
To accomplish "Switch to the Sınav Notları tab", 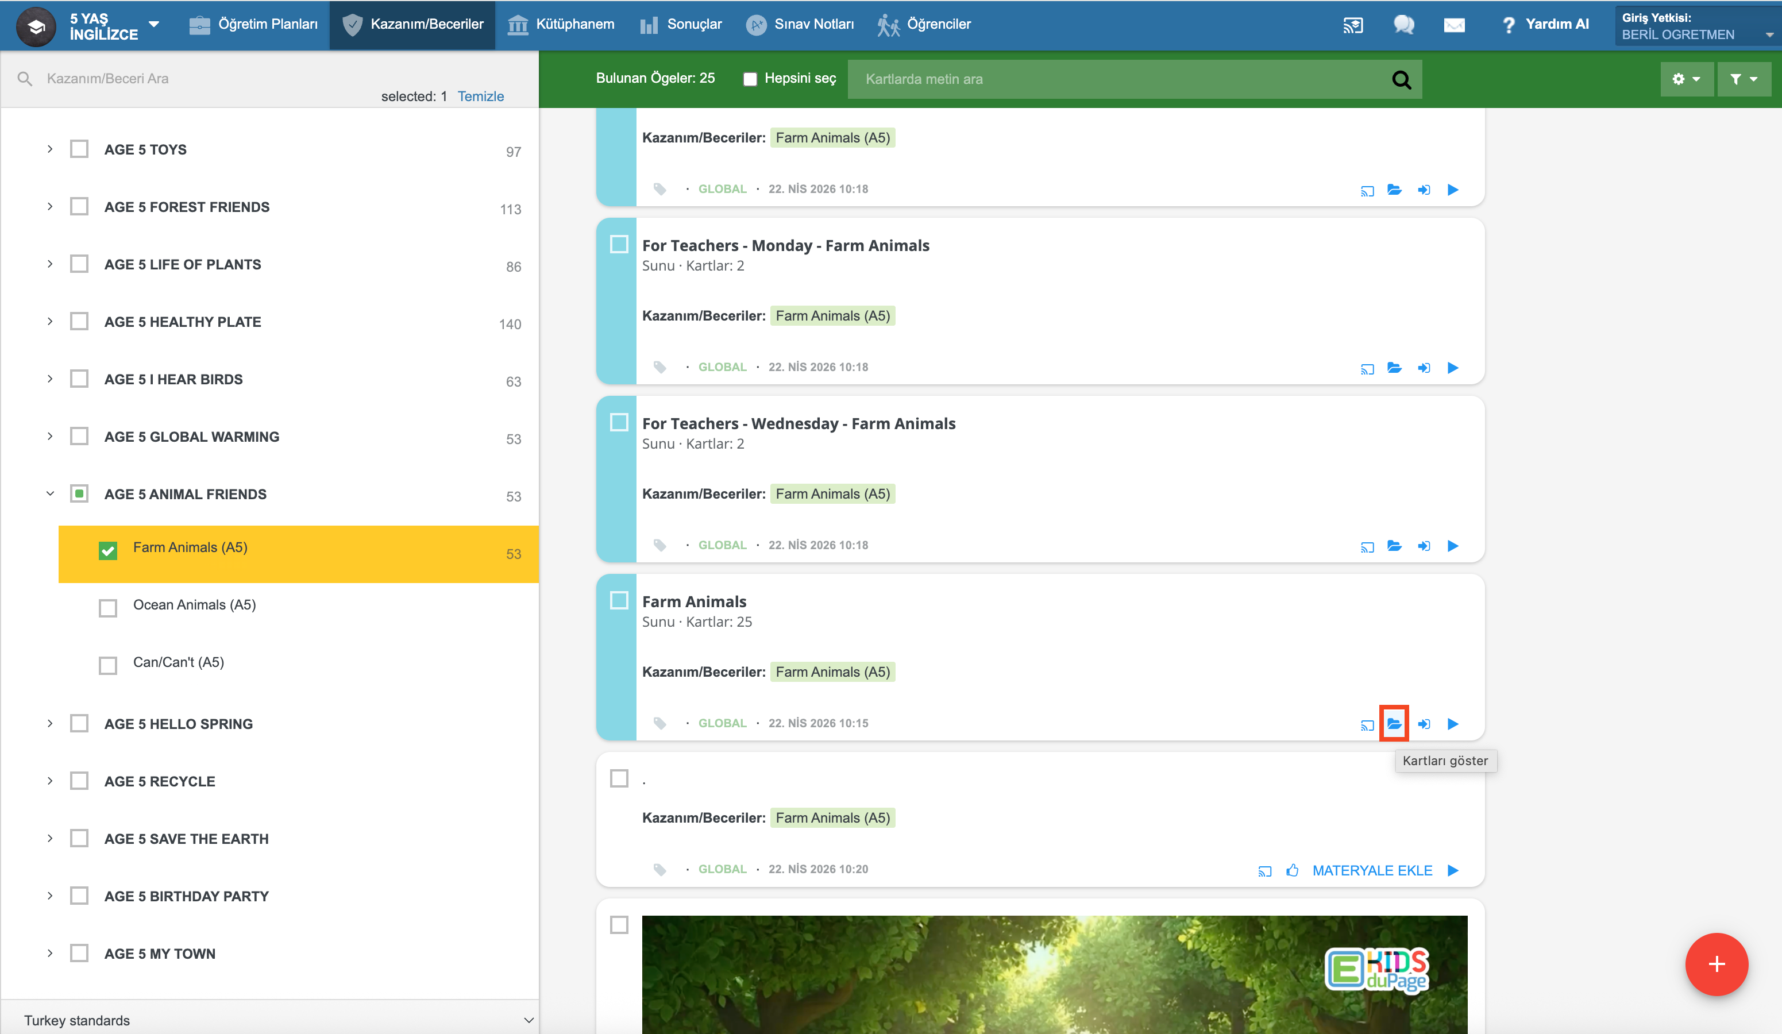I will (800, 25).
